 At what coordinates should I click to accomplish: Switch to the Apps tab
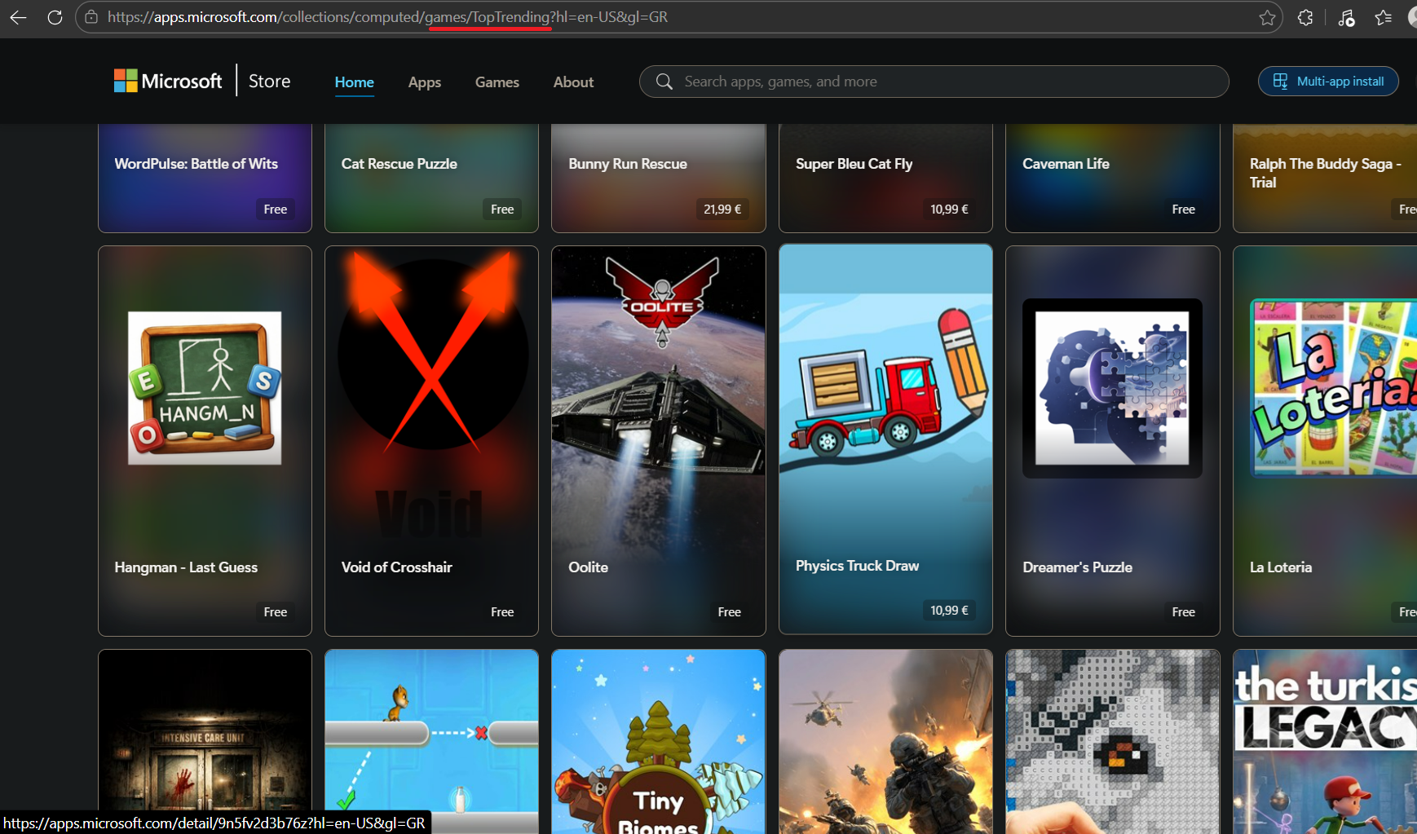[425, 82]
